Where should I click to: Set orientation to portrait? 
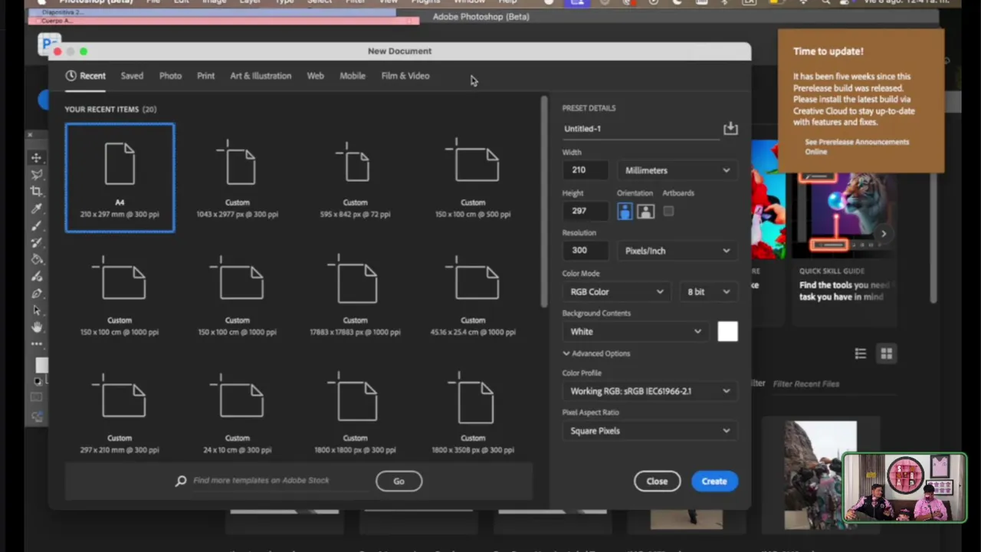tap(625, 212)
